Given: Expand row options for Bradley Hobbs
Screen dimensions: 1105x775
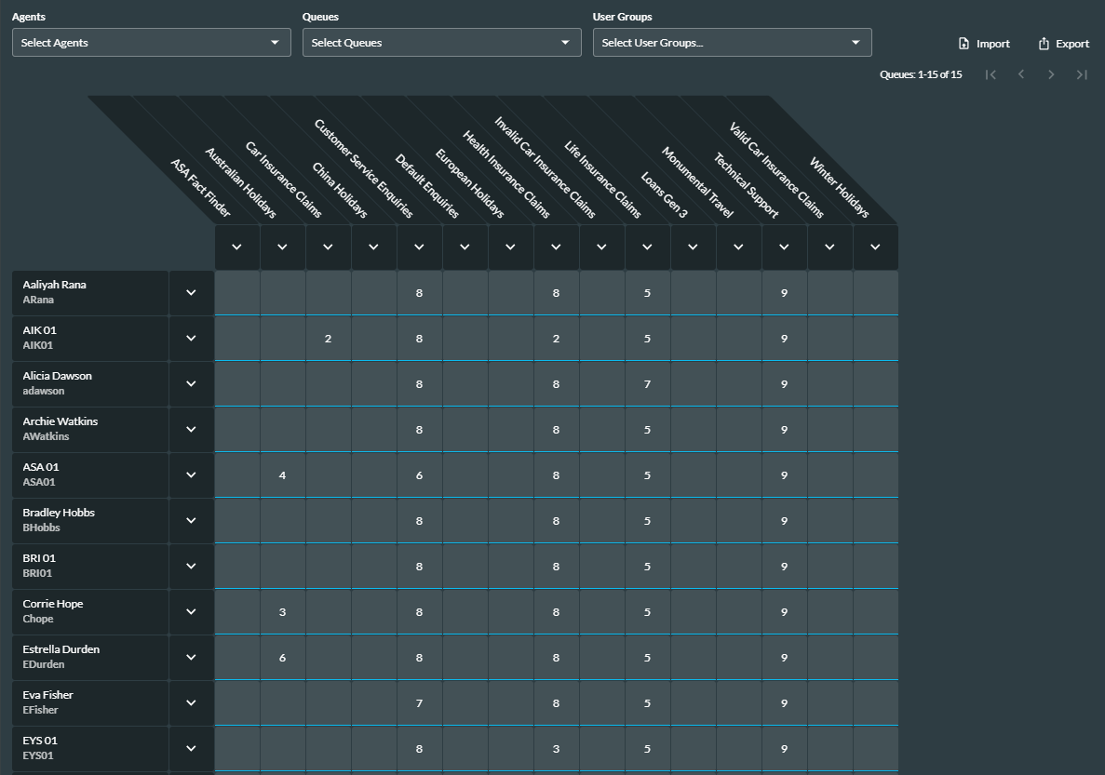Looking at the screenshot, I should click(191, 521).
